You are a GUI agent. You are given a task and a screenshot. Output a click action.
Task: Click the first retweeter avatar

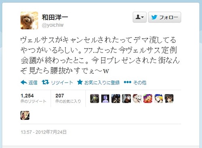94,99
